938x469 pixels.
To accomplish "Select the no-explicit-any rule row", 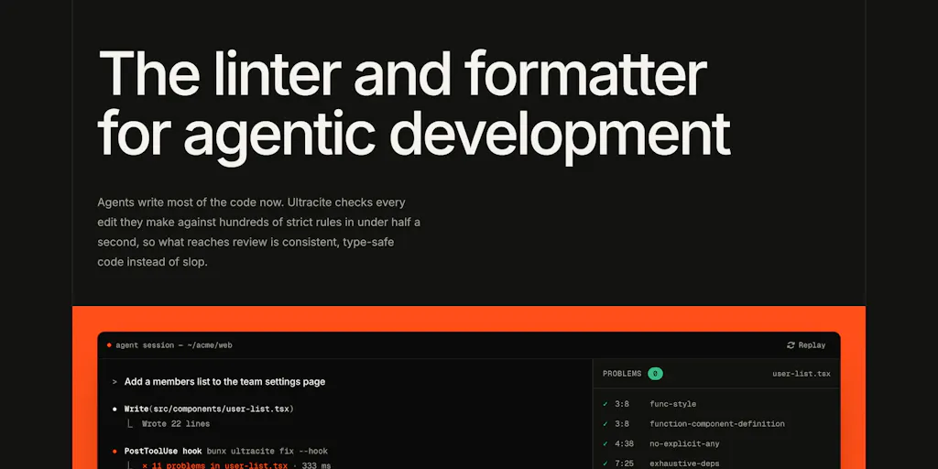I will click(716, 444).
